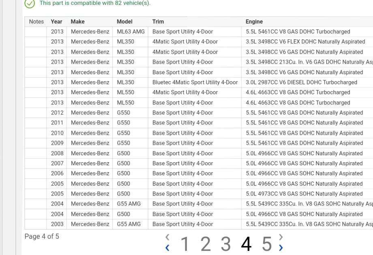Go to page 3 of results
The height and width of the screenshot is (255, 373).
coord(226,244)
